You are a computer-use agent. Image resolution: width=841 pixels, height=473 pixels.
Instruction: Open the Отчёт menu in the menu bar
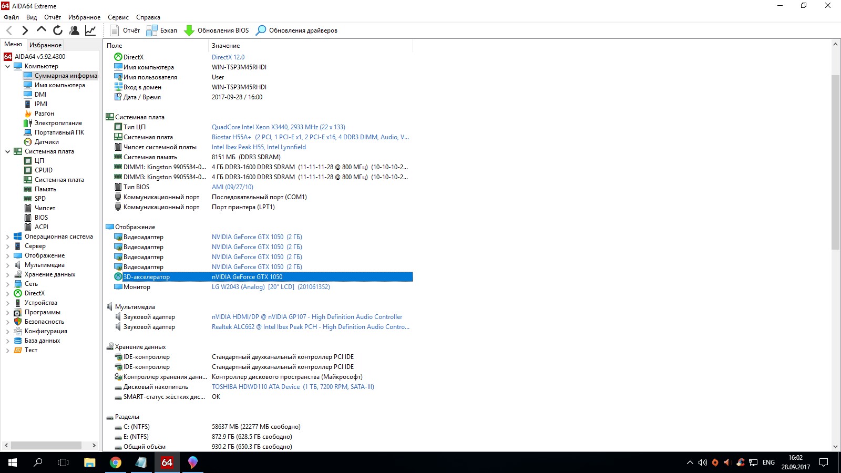point(53,17)
